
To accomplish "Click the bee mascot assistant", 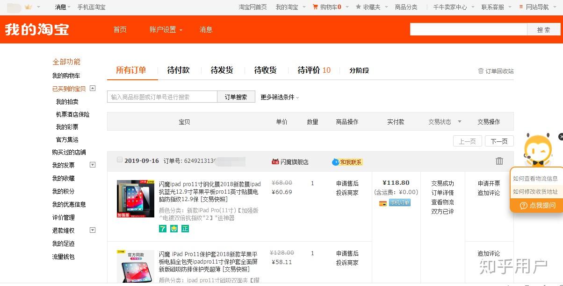I will tap(538, 149).
